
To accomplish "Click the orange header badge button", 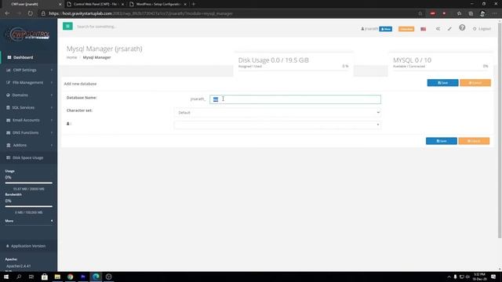I will pos(406,29).
